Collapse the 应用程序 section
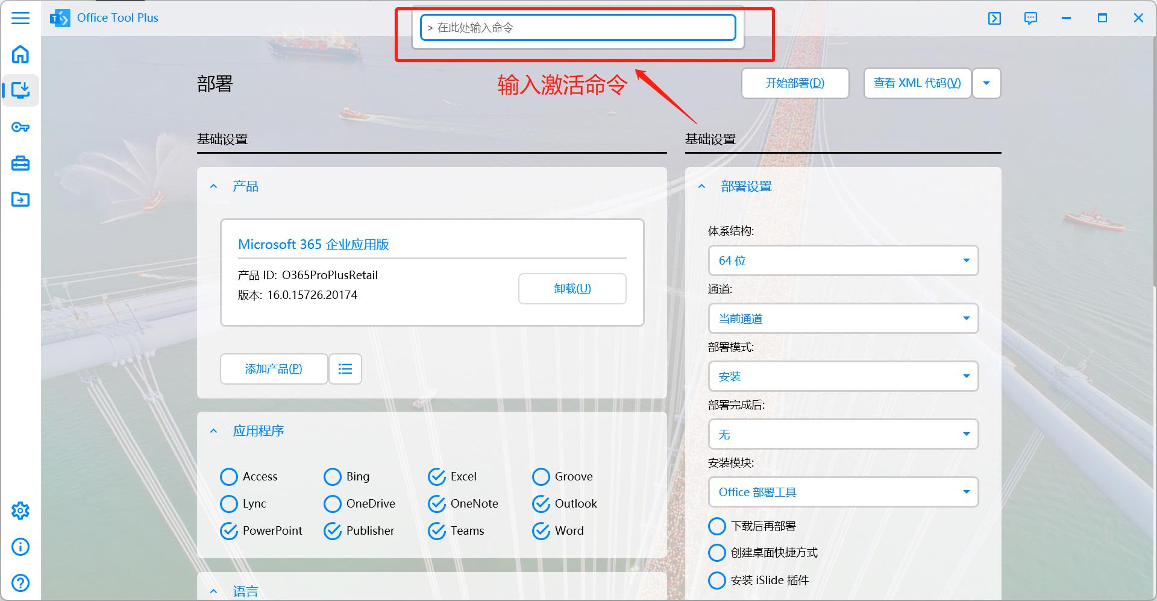Image resolution: width=1157 pixels, height=601 pixels. [213, 430]
